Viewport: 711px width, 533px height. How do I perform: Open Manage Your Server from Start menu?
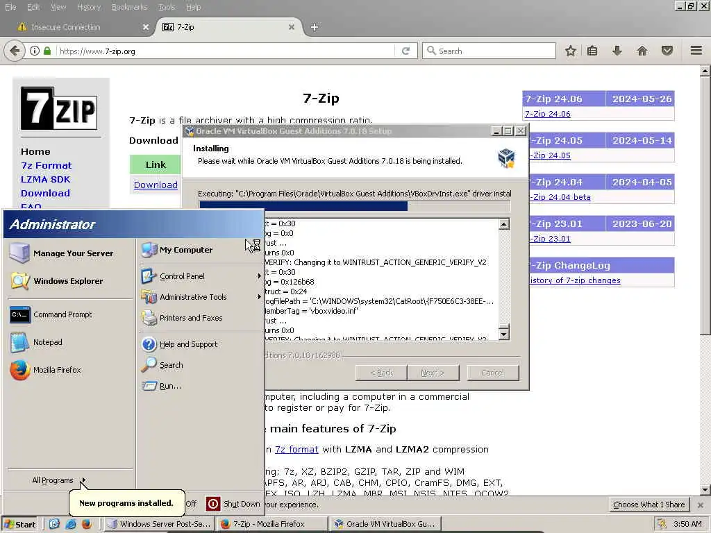(62, 253)
